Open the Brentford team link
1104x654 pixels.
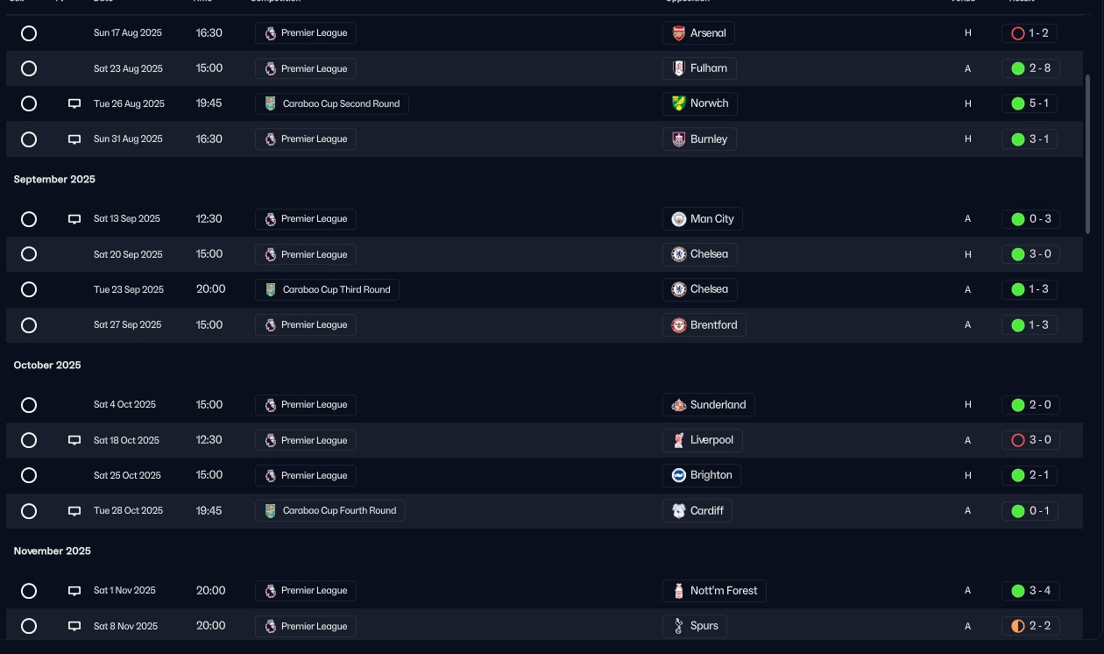click(704, 324)
